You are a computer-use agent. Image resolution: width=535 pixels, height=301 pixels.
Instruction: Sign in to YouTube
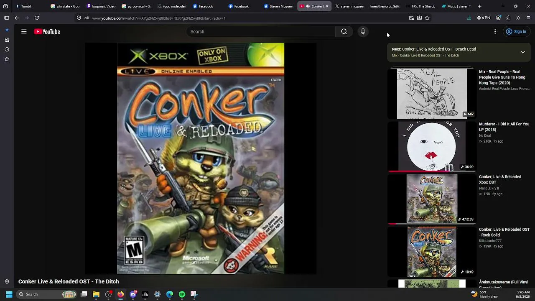click(x=516, y=32)
